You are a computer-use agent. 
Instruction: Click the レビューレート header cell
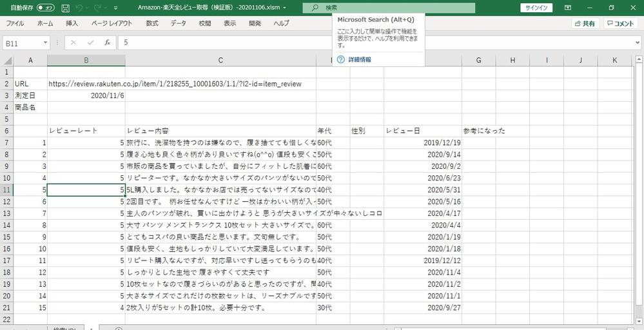86,131
